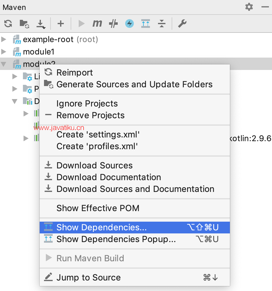
Task: Expand the module1 node
Action: pos(3,52)
